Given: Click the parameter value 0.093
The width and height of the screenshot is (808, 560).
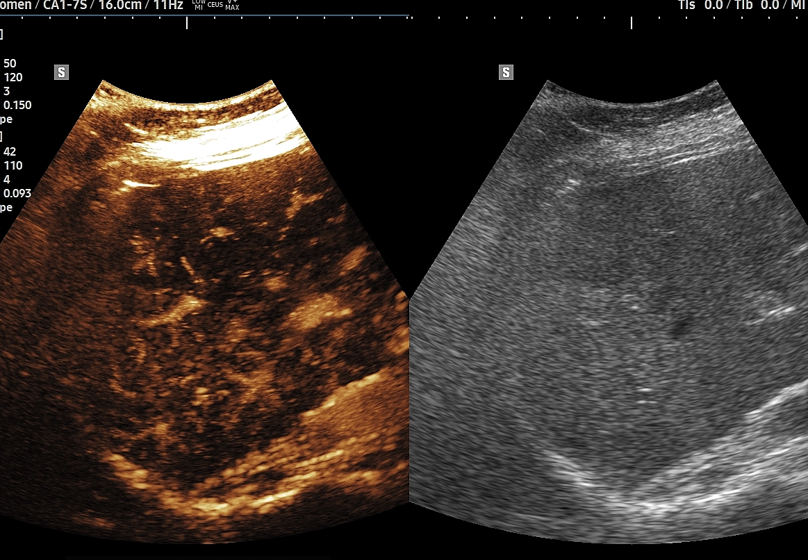Looking at the screenshot, I should (x=17, y=193).
